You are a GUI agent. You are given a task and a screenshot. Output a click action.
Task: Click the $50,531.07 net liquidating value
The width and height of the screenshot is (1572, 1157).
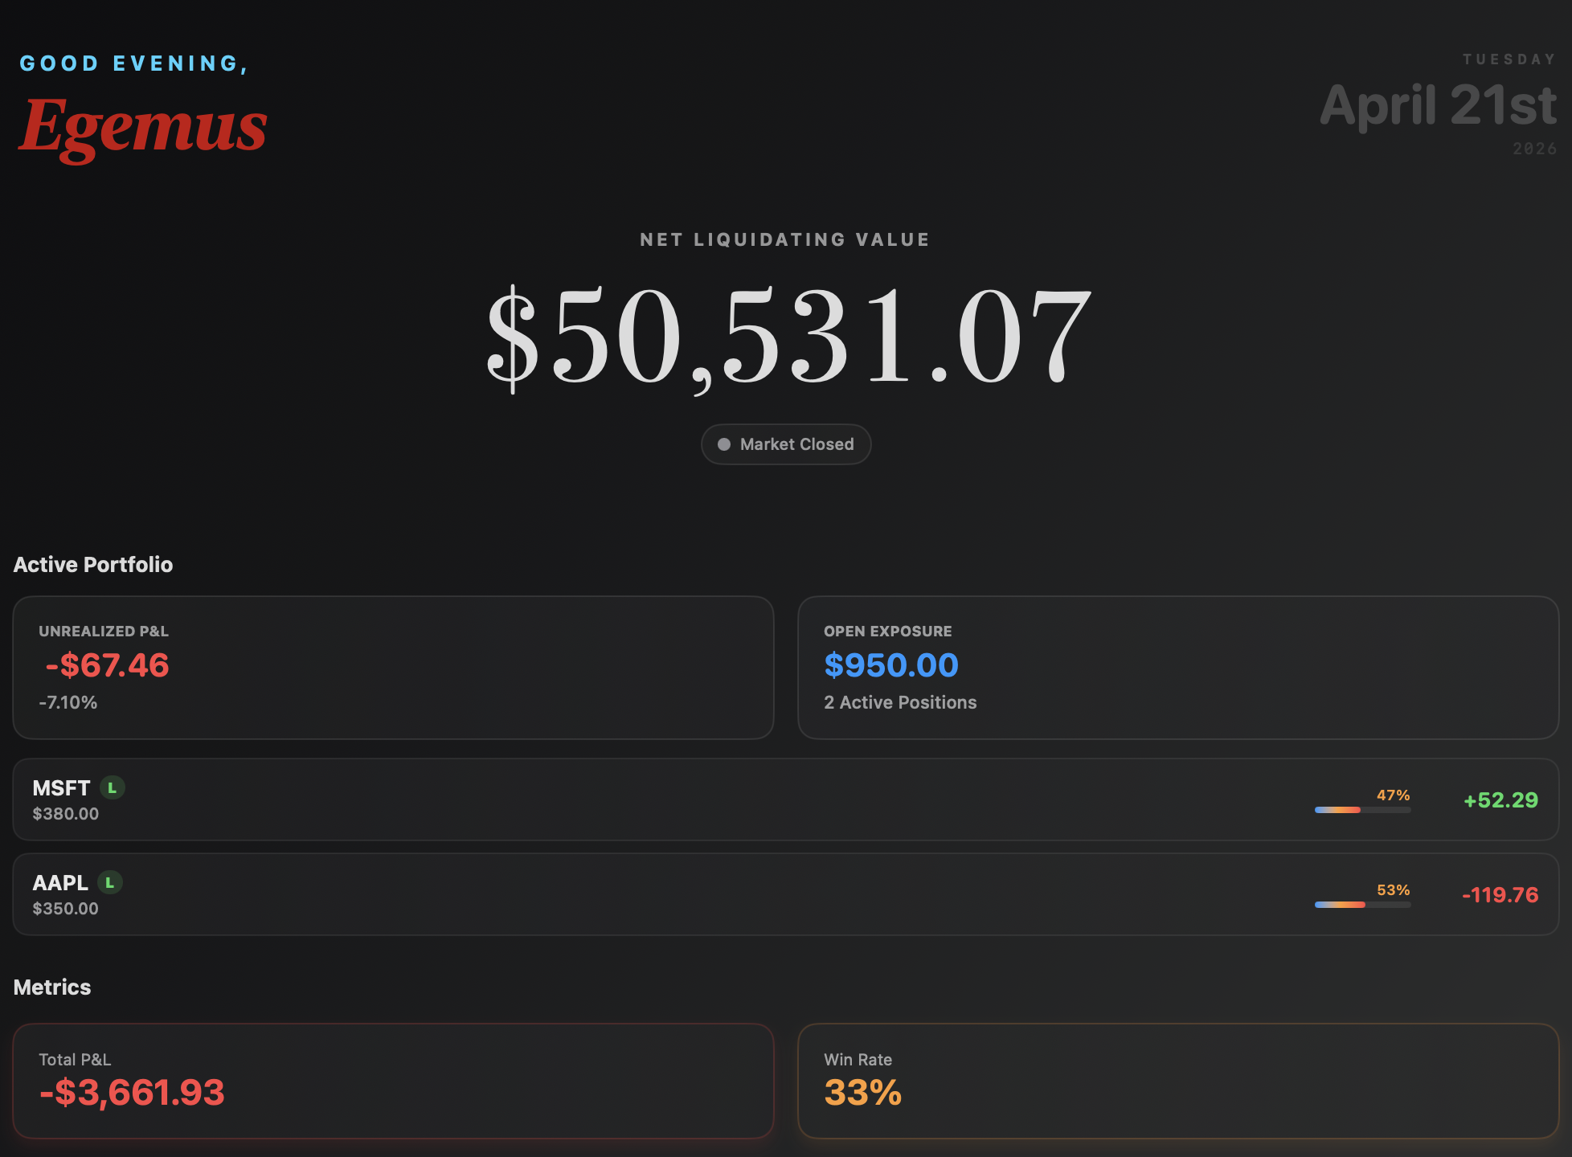pos(788,336)
